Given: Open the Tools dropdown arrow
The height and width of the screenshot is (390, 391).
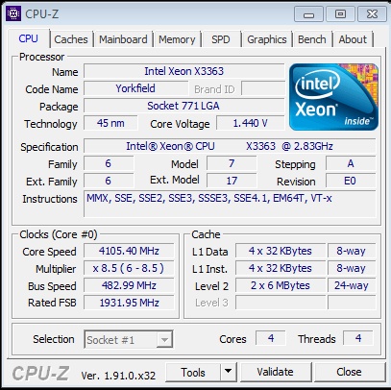Looking at the screenshot, I should pos(228,372).
